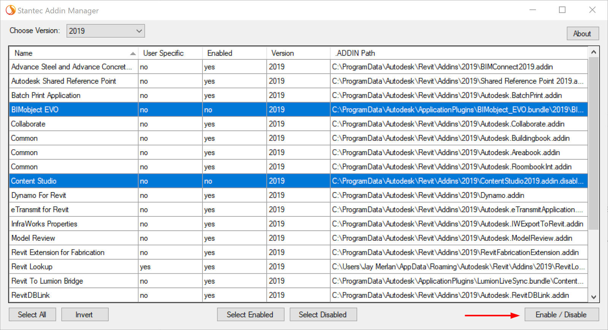Image resolution: width=608 pixels, height=330 pixels.
Task: Click the Common row with Buildingbook.addin path
Action: [298, 138]
